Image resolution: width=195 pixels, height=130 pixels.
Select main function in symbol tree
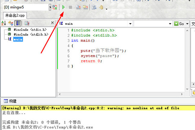tap(18, 39)
